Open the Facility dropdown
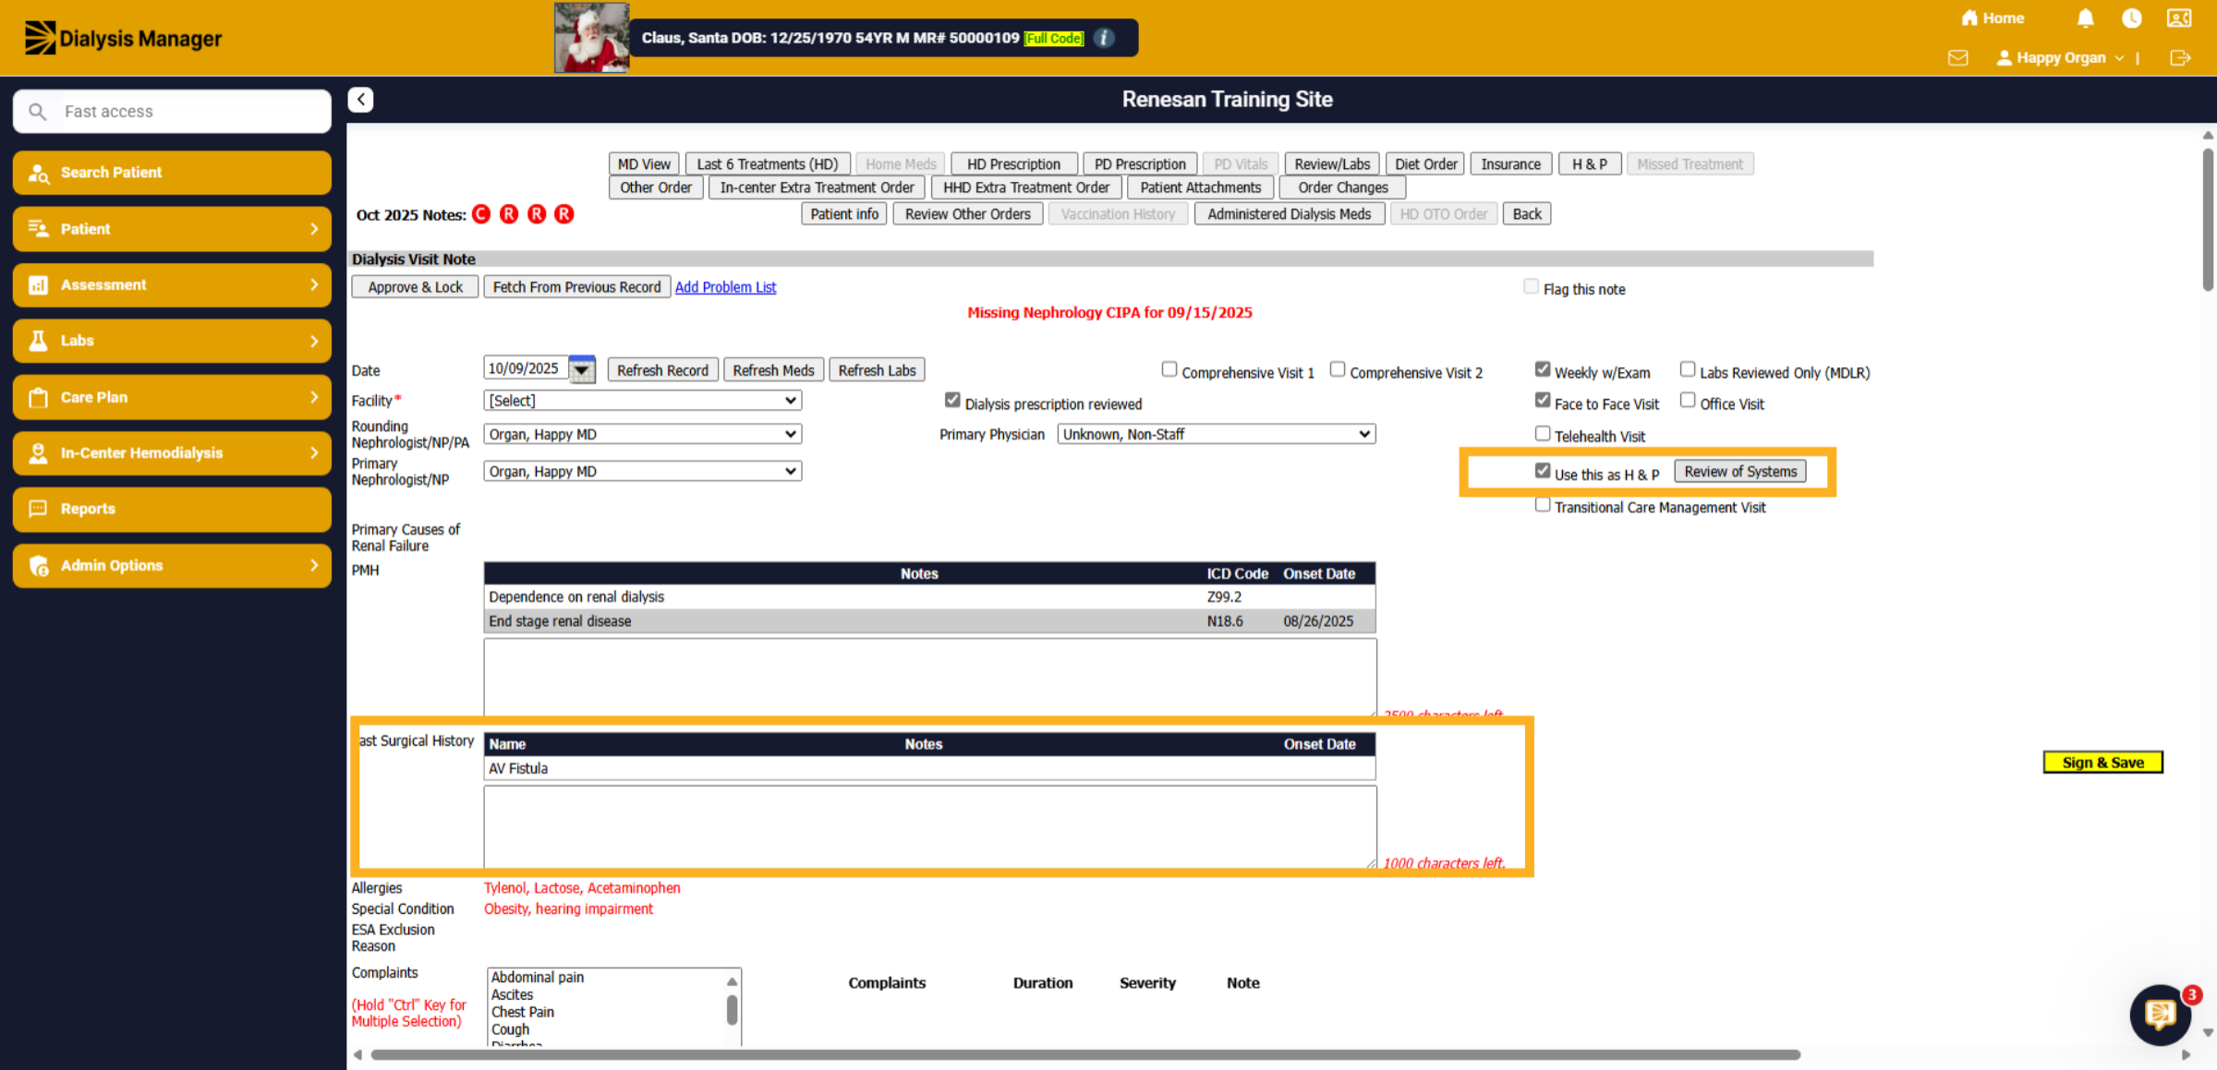 642,401
